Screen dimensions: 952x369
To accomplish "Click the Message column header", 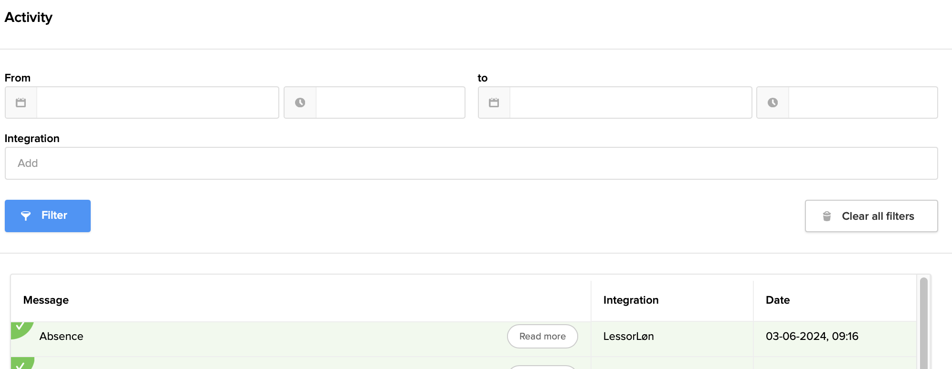I will point(46,300).
